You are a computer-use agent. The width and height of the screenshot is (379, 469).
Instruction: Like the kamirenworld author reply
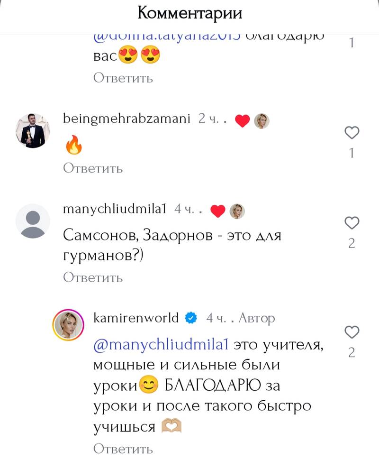pos(352,332)
